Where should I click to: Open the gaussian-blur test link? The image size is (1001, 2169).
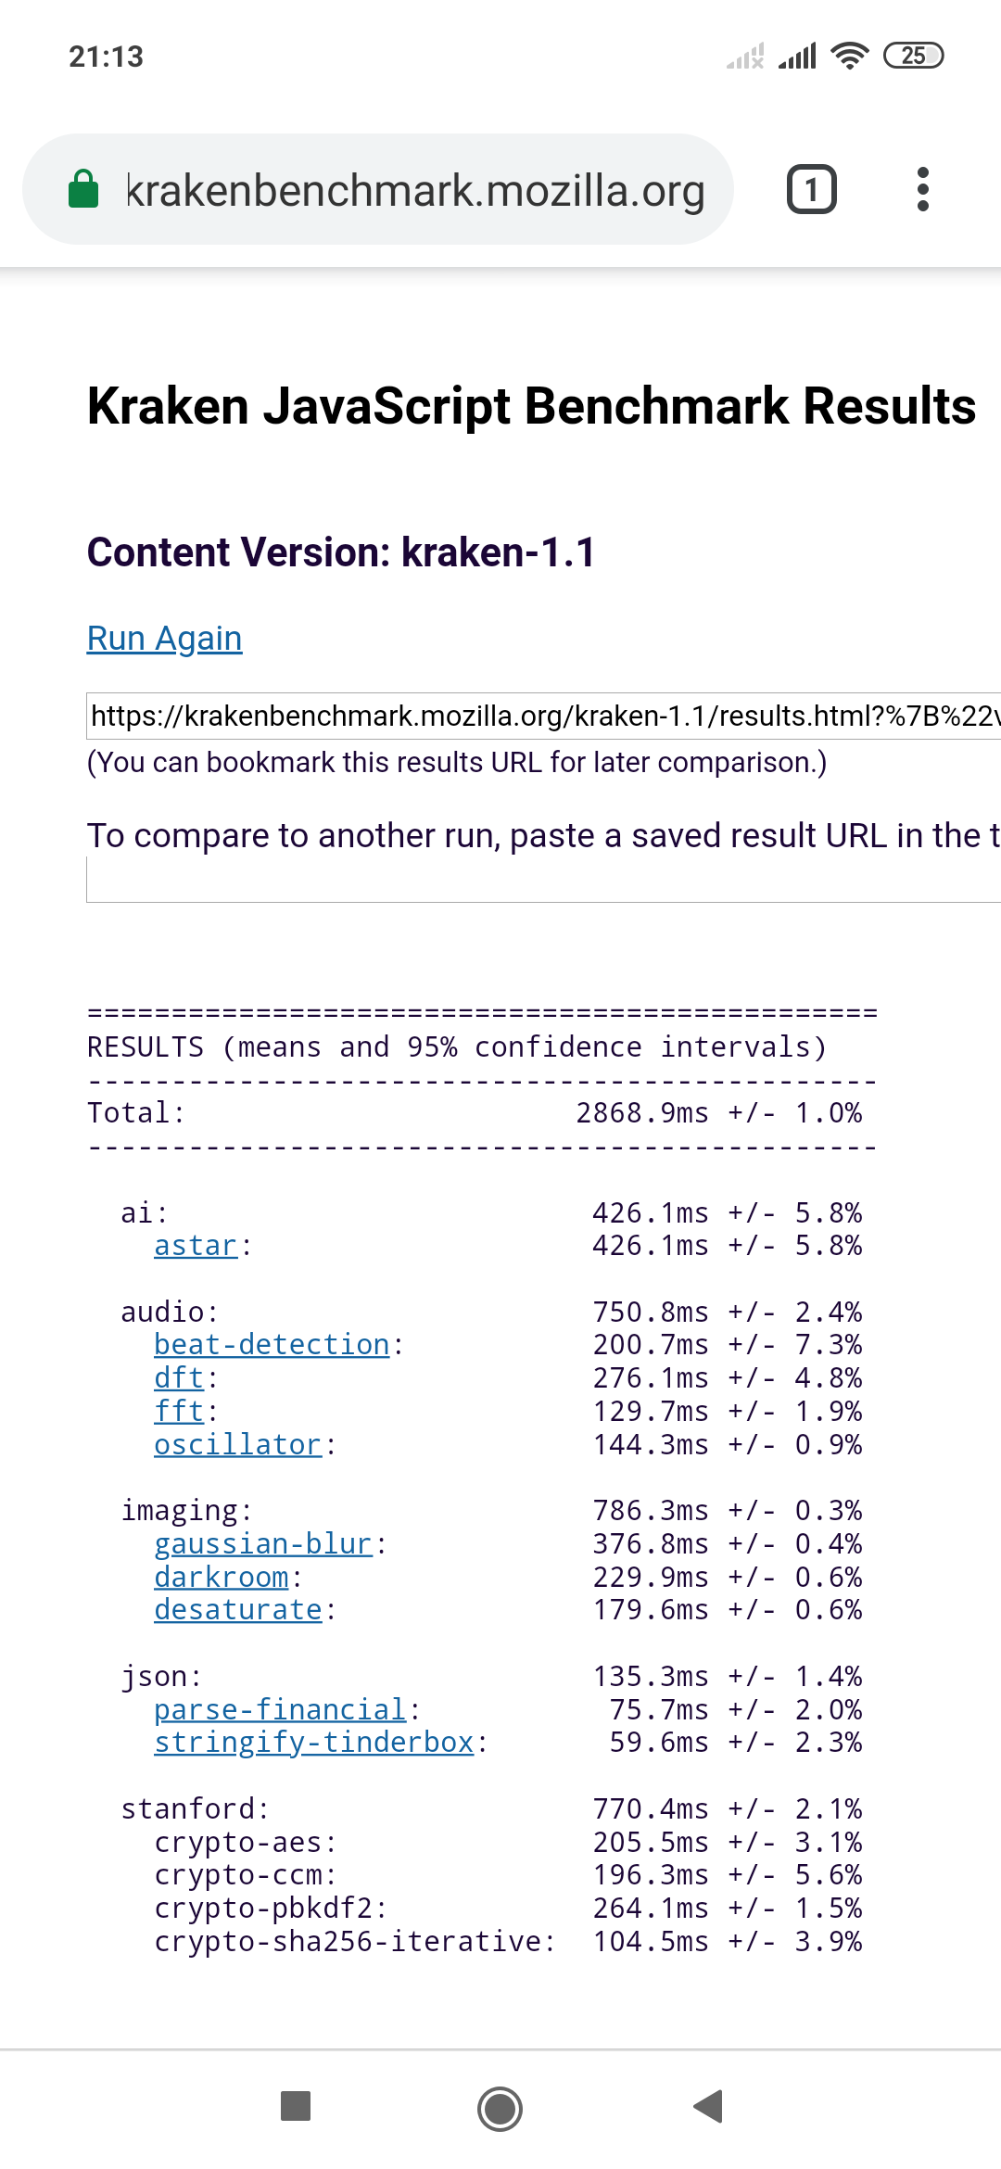click(263, 1544)
